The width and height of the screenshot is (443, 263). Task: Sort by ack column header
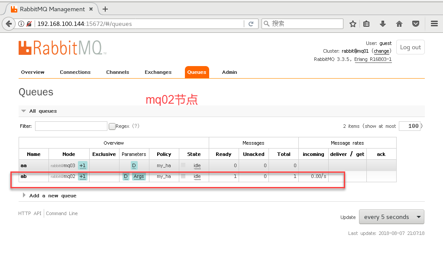pos(381,154)
